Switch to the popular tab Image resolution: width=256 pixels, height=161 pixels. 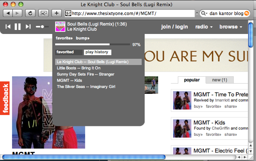coord(192,80)
